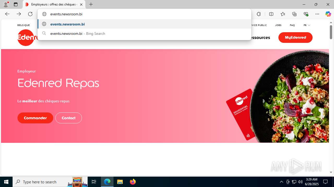Click the BELGIQUE country link
Image resolution: width=334 pixels, height=187 pixels.
pos(23,25)
